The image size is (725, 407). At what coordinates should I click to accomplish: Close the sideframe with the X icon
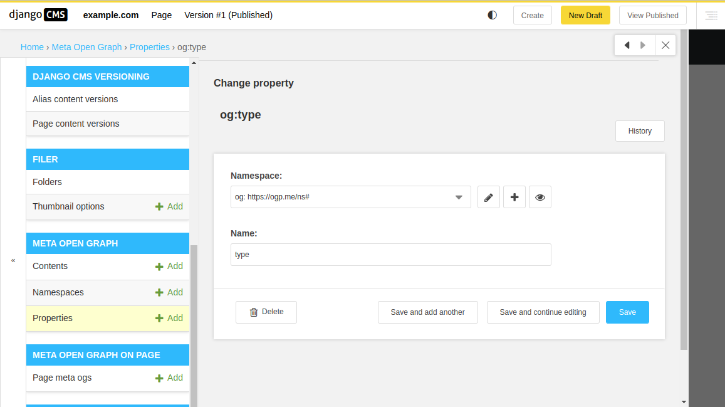pyautogui.click(x=665, y=45)
